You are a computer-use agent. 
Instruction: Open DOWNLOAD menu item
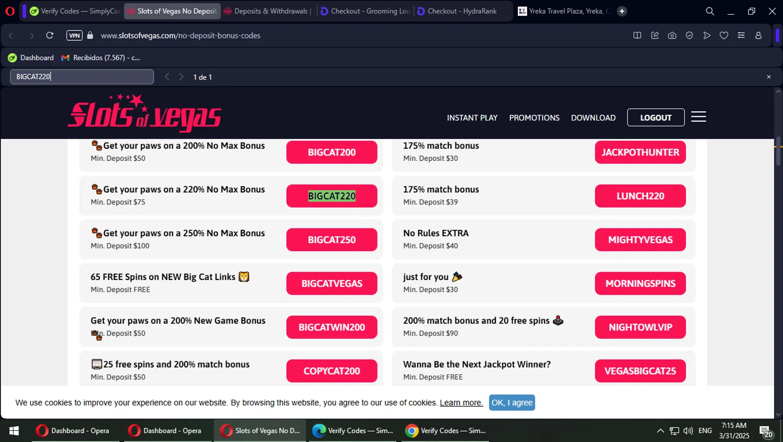(593, 118)
